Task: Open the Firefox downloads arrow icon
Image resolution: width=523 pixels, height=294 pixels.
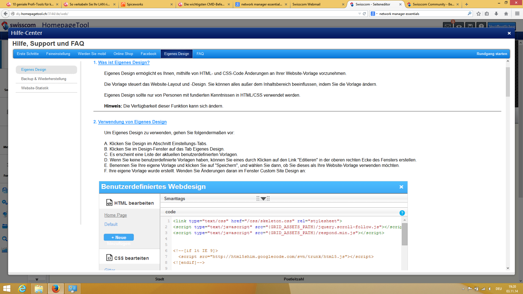Action: pos(496,14)
